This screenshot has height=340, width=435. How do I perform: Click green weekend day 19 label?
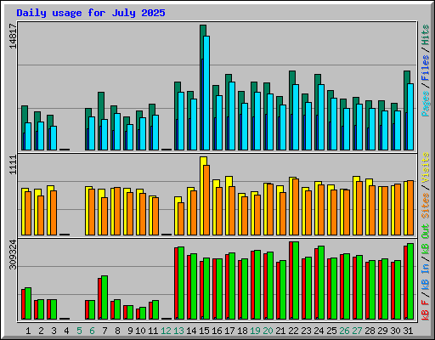(x=255, y=331)
